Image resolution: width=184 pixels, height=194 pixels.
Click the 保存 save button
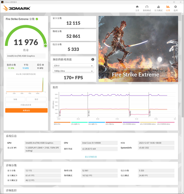[x=36, y=99]
